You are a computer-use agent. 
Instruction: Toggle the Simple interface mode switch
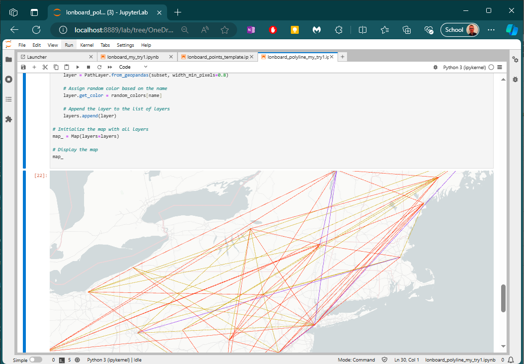pyautogui.click(x=36, y=360)
